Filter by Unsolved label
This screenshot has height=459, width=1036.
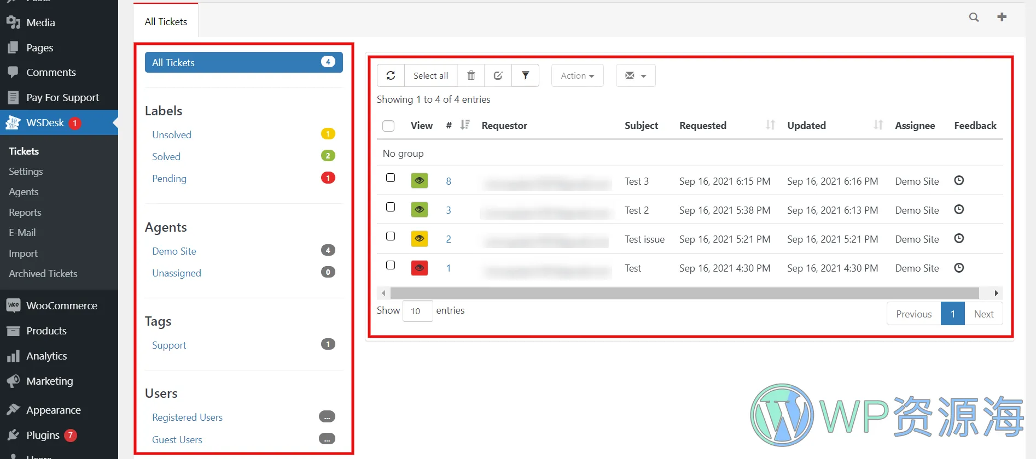pyautogui.click(x=172, y=135)
